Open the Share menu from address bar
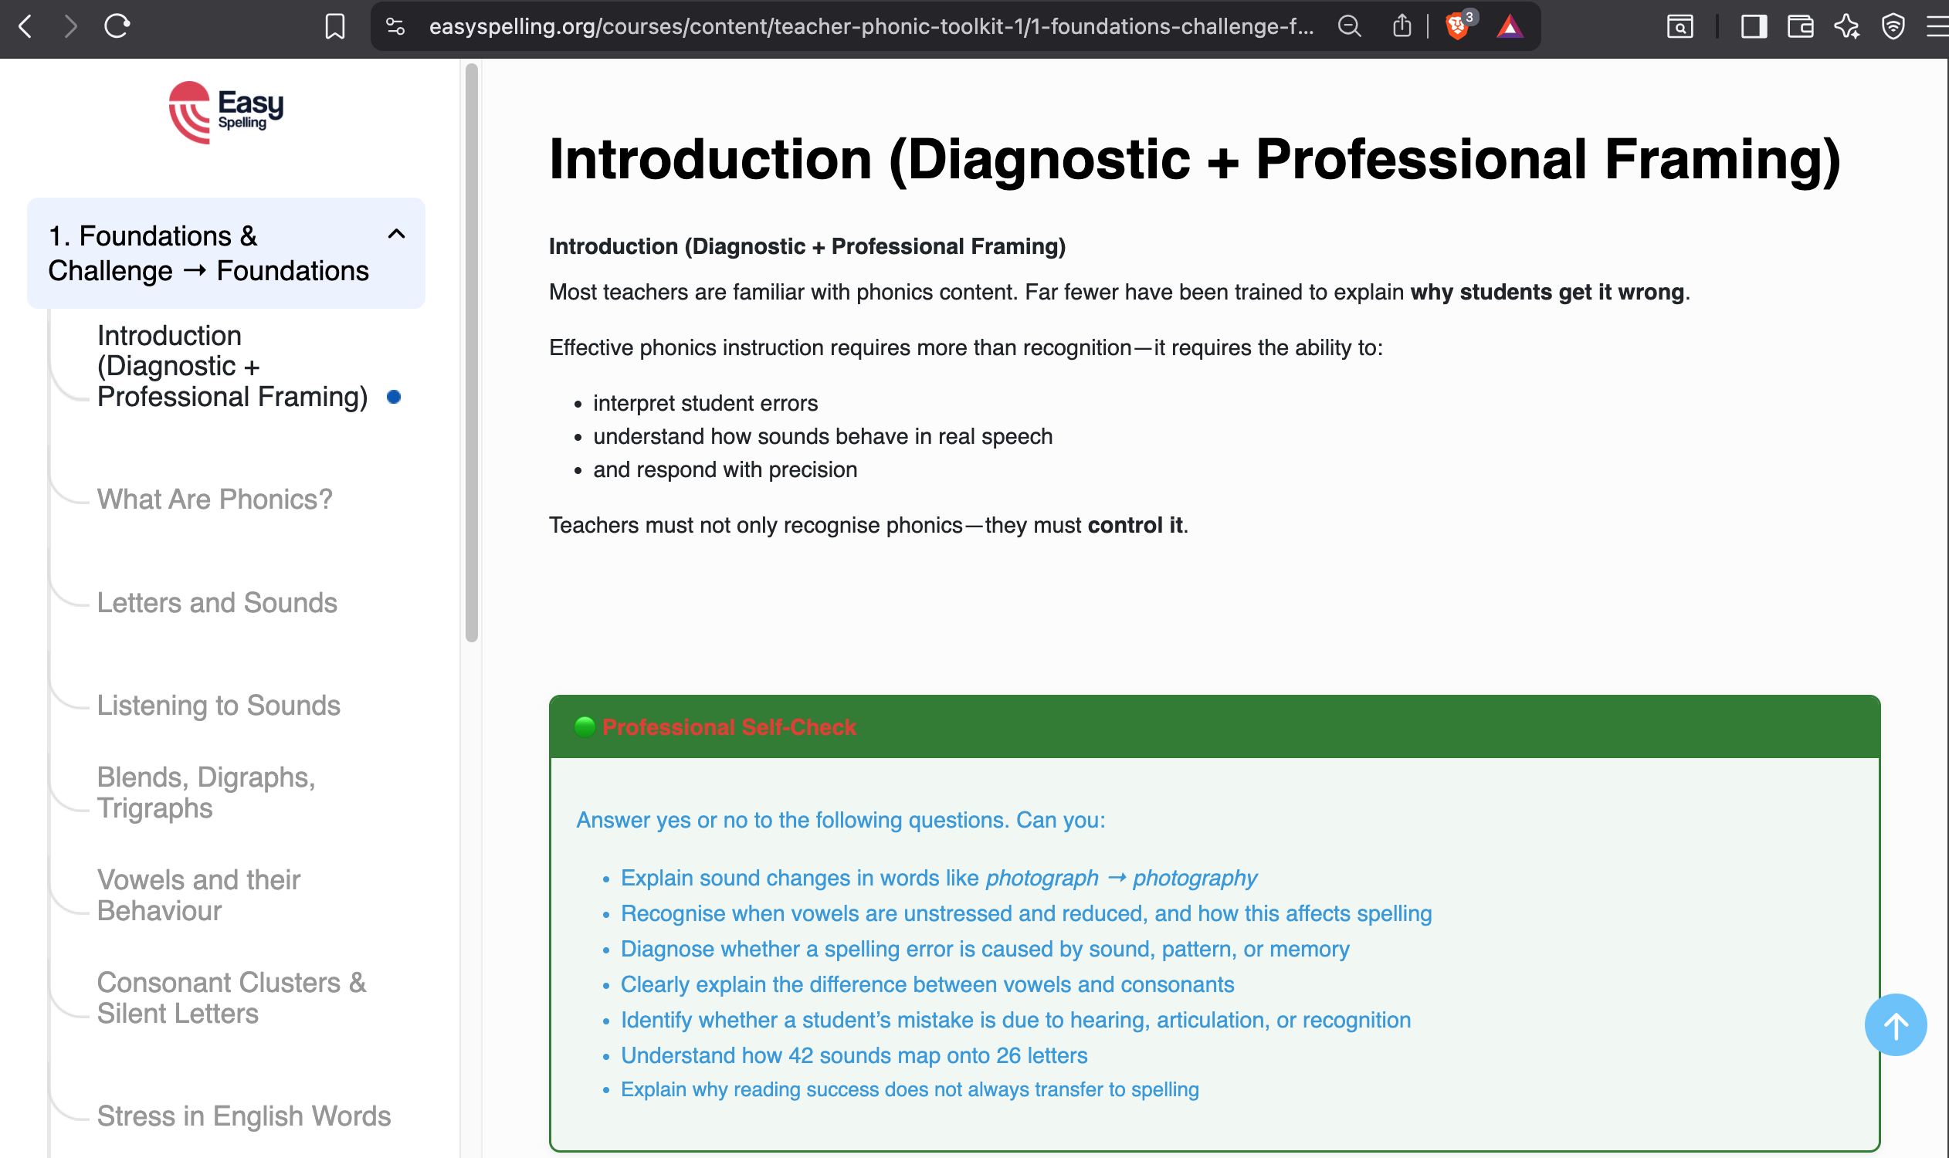1949x1158 pixels. click(1402, 25)
